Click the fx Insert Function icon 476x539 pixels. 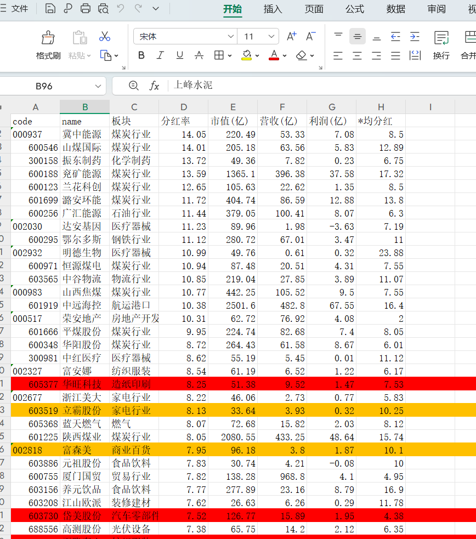pos(154,86)
